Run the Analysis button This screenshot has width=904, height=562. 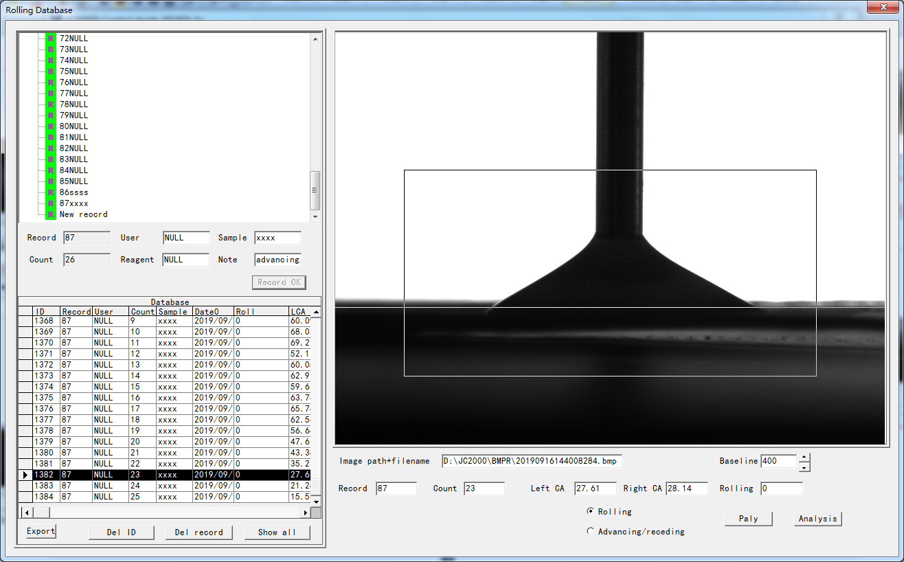(x=817, y=519)
